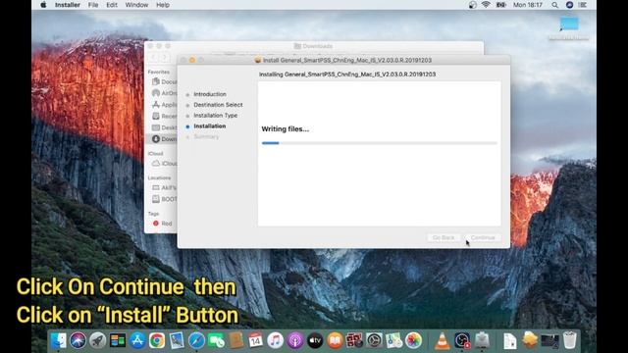This screenshot has width=628, height=353.
Task: Open the Window menu
Action: pos(136,5)
